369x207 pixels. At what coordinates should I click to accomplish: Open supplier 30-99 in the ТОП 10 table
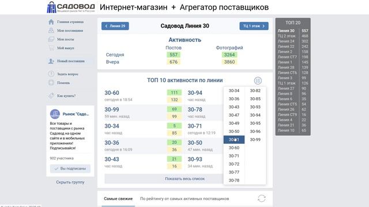click(112, 110)
